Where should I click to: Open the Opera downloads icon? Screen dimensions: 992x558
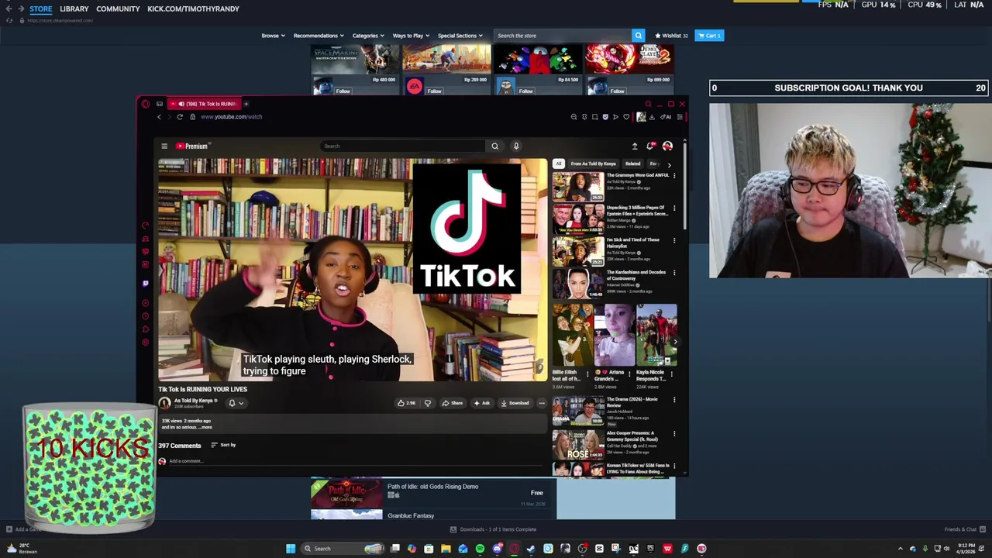(x=652, y=117)
